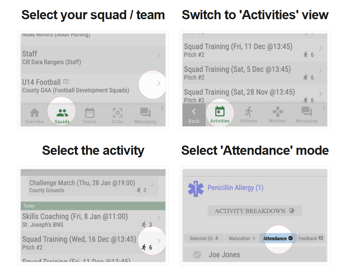This screenshot has height=273, width=356.
Task: Switch to the Feedback tab
Action: (310, 238)
